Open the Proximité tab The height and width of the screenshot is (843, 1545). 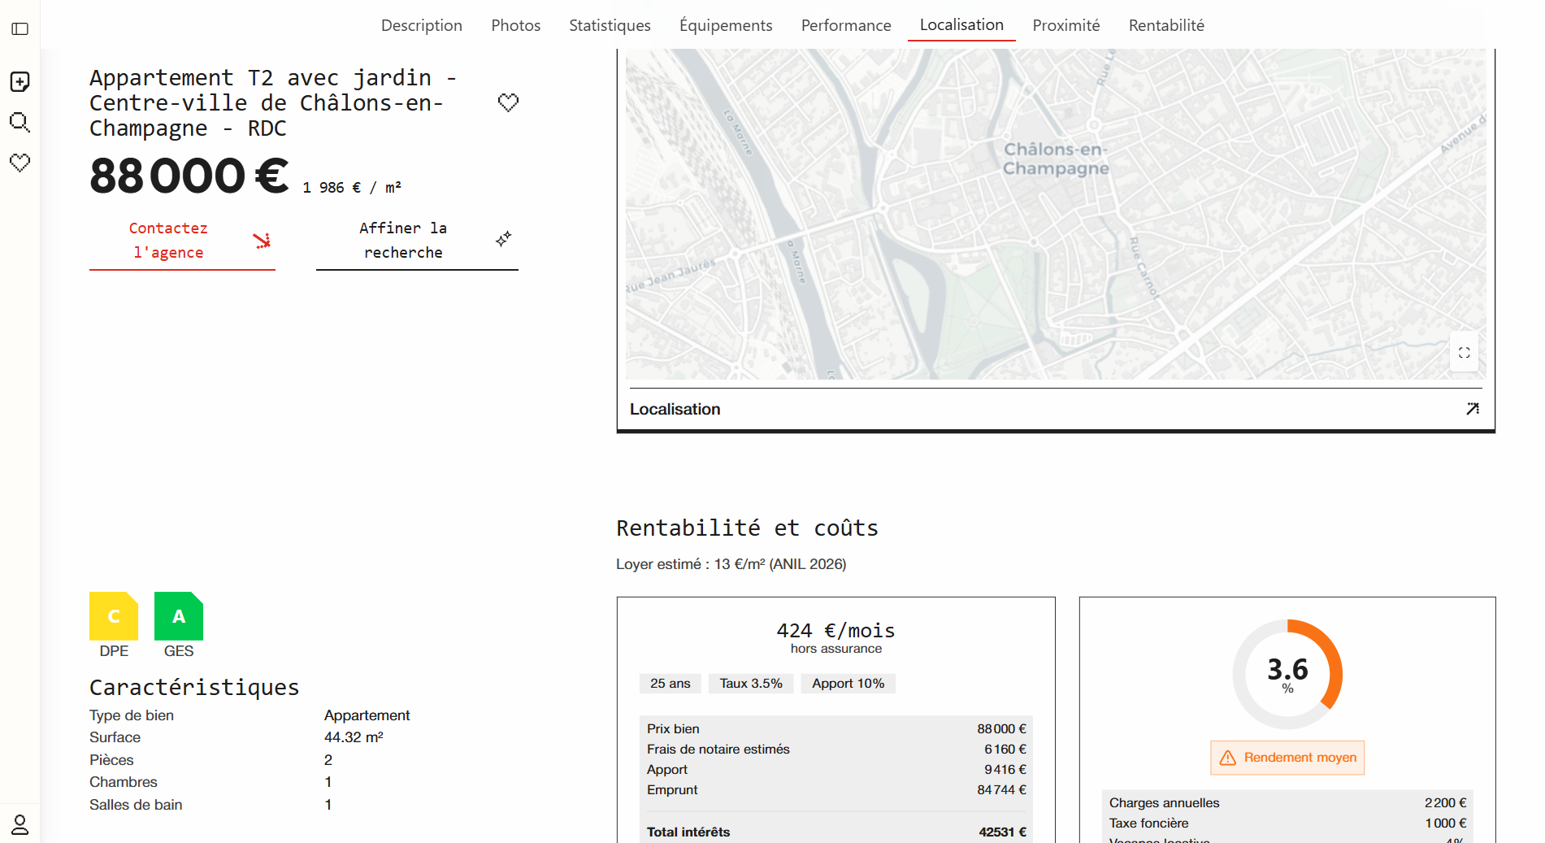click(1066, 25)
